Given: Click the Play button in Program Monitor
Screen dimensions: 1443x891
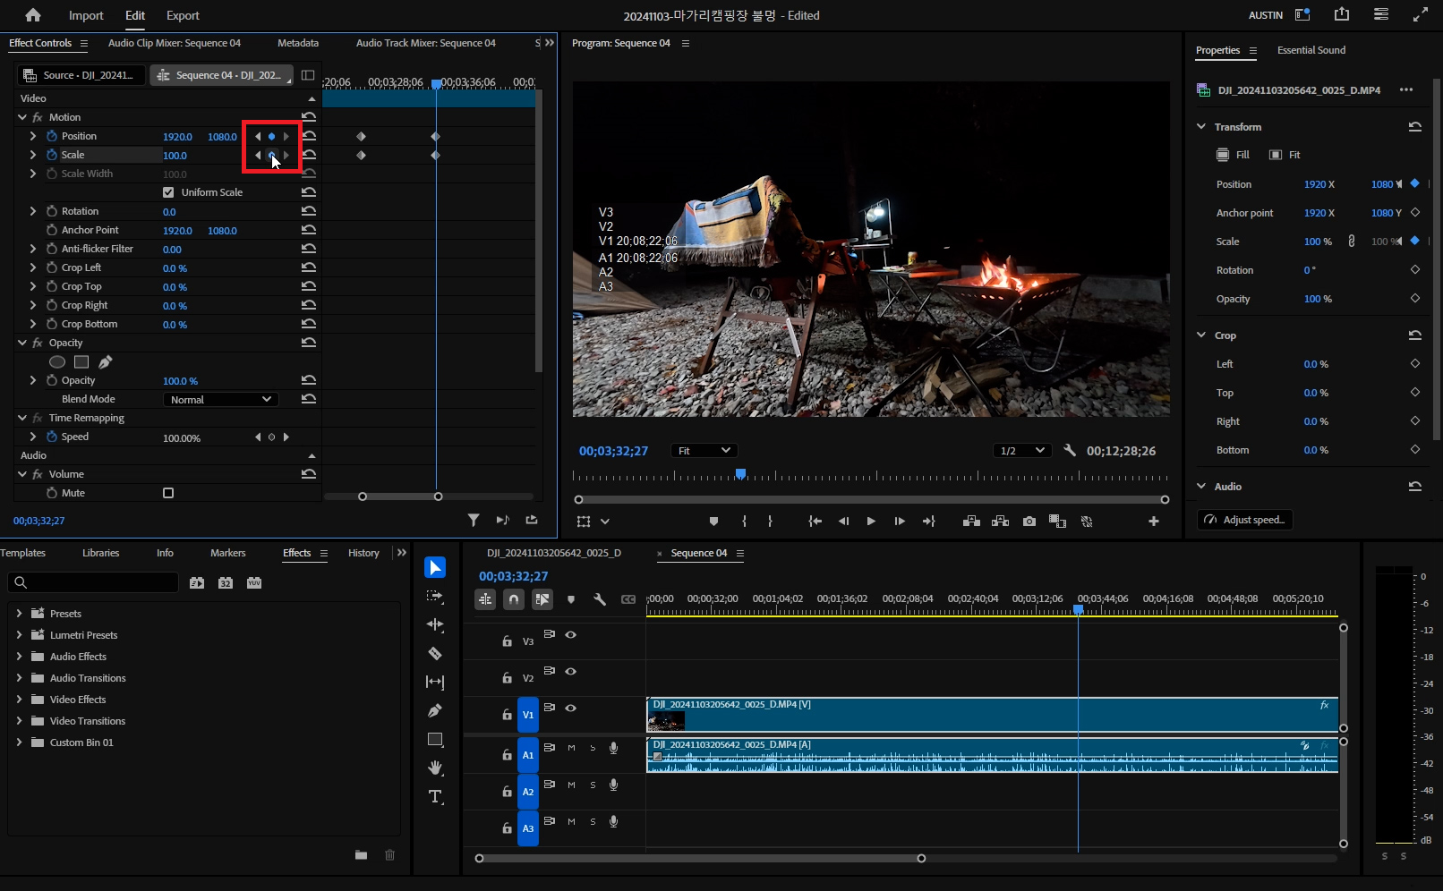Looking at the screenshot, I should tap(871, 521).
